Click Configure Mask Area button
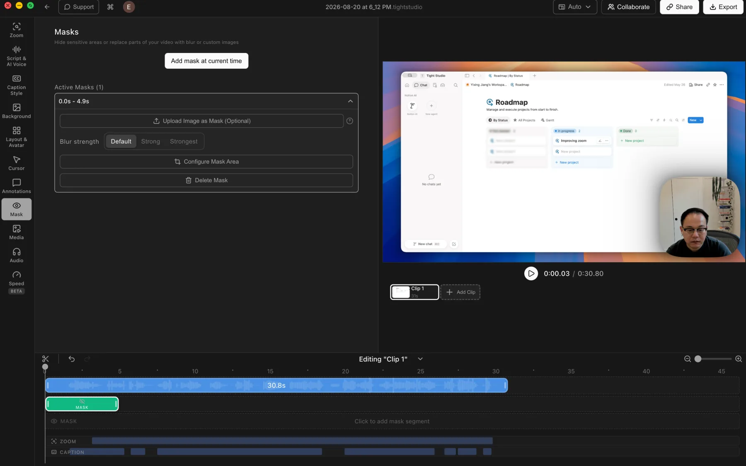The height and width of the screenshot is (466, 746). click(x=206, y=162)
